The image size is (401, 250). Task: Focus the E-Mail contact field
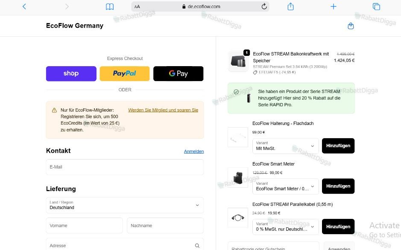pyautogui.click(x=125, y=167)
